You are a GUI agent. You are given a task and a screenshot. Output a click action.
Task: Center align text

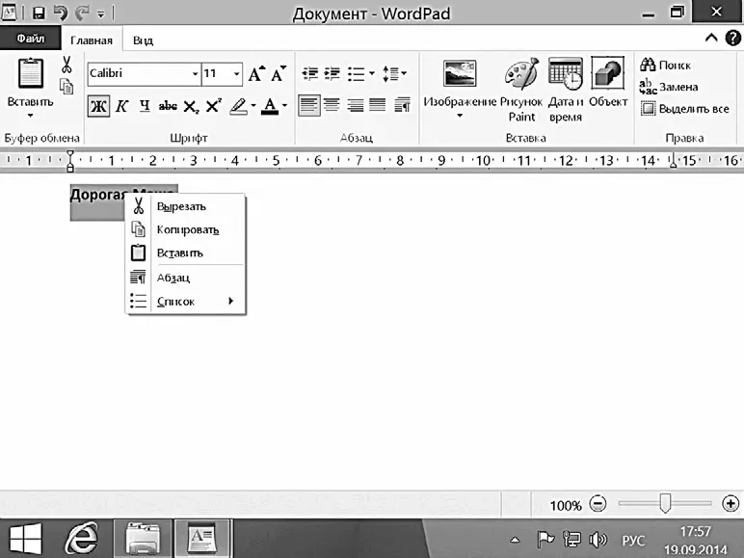(332, 105)
